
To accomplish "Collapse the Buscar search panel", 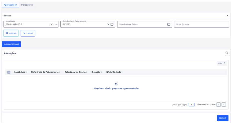I will [227, 16].
